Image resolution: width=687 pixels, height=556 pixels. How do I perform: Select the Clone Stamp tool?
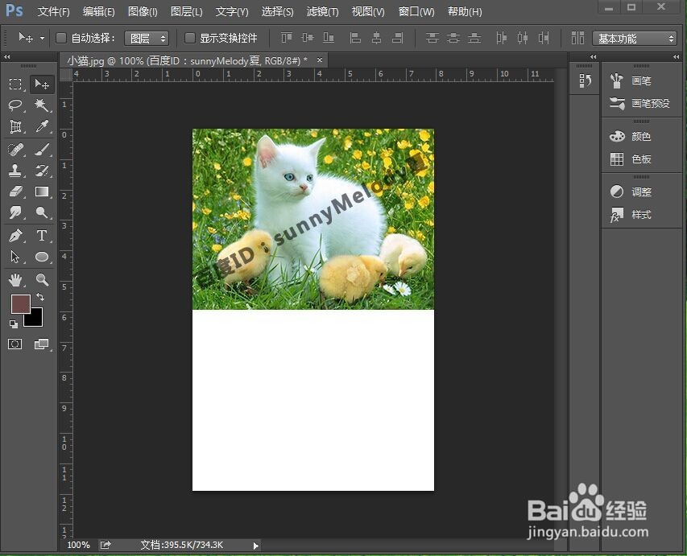tap(15, 171)
